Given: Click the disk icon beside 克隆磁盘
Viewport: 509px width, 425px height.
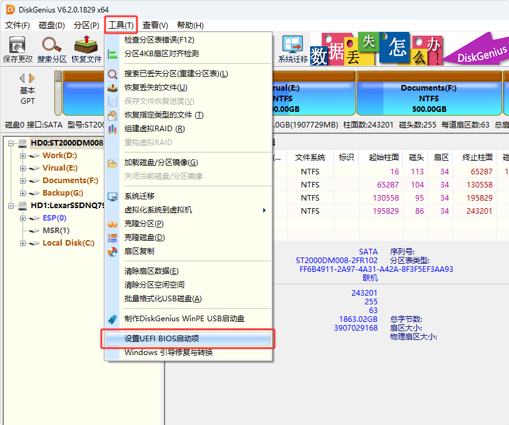Looking at the screenshot, I should (x=113, y=237).
